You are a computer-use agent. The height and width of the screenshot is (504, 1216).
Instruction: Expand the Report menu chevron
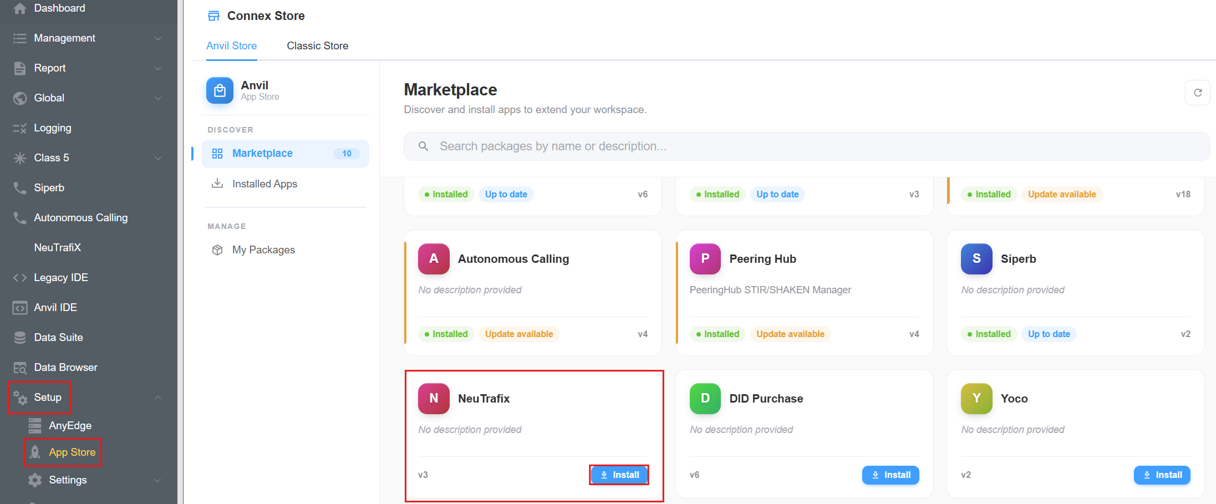tap(158, 68)
